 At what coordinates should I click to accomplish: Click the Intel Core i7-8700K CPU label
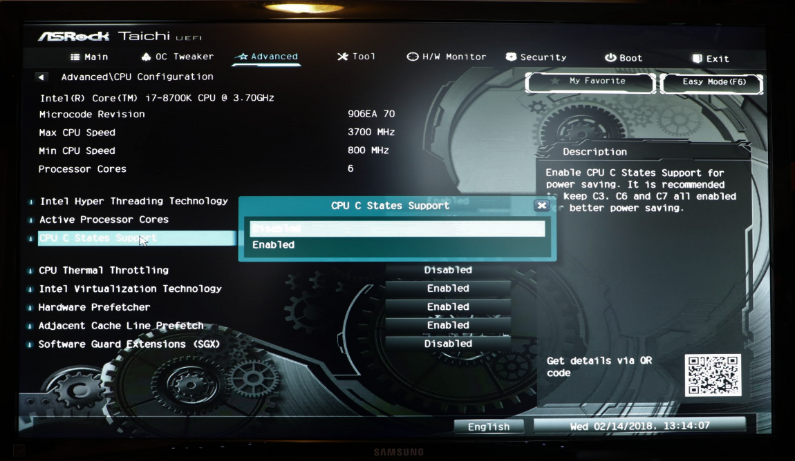(x=157, y=98)
